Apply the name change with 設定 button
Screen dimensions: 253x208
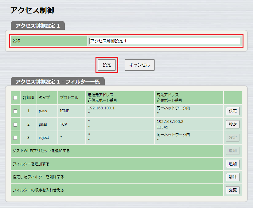coord(107,65)
